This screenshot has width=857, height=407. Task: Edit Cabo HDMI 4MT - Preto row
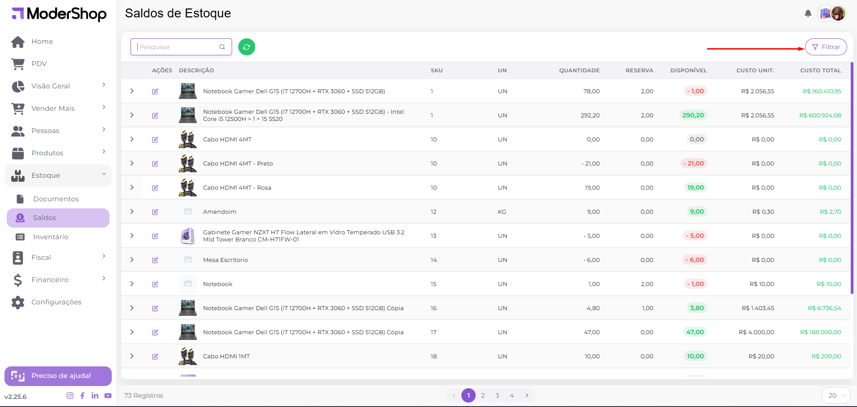coord(155,164)
